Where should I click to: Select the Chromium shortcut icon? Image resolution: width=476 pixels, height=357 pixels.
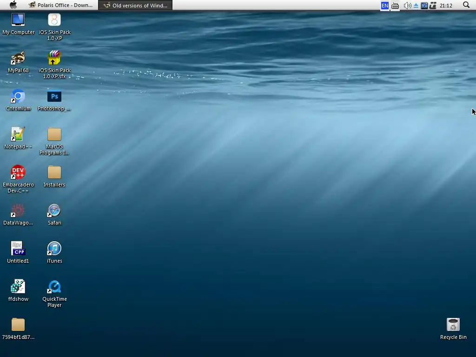point(18,100)
